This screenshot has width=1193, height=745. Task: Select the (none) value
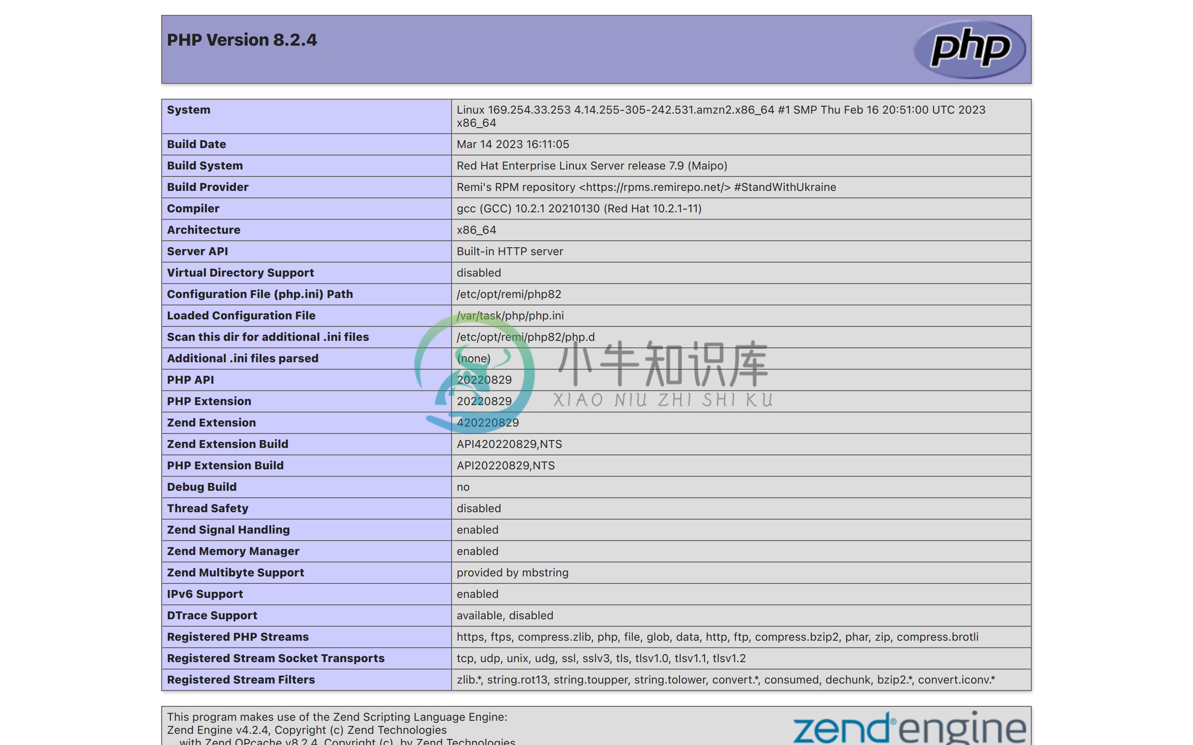pyautogui.click(x=473, y=359)
